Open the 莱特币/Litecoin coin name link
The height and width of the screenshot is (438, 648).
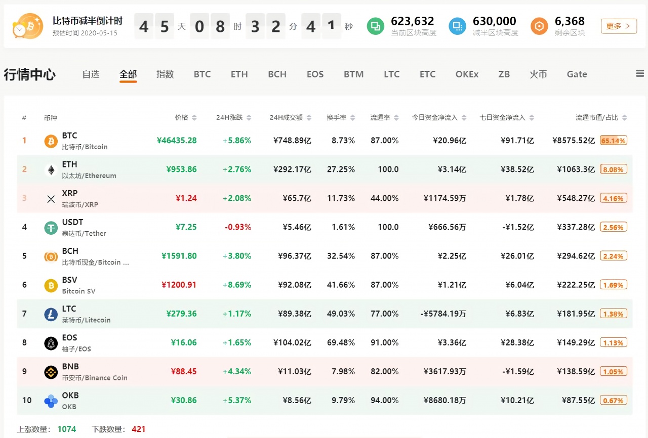[x=86, y=320]
